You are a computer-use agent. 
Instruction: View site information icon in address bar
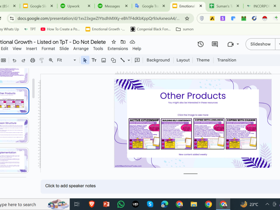(12, 18)
